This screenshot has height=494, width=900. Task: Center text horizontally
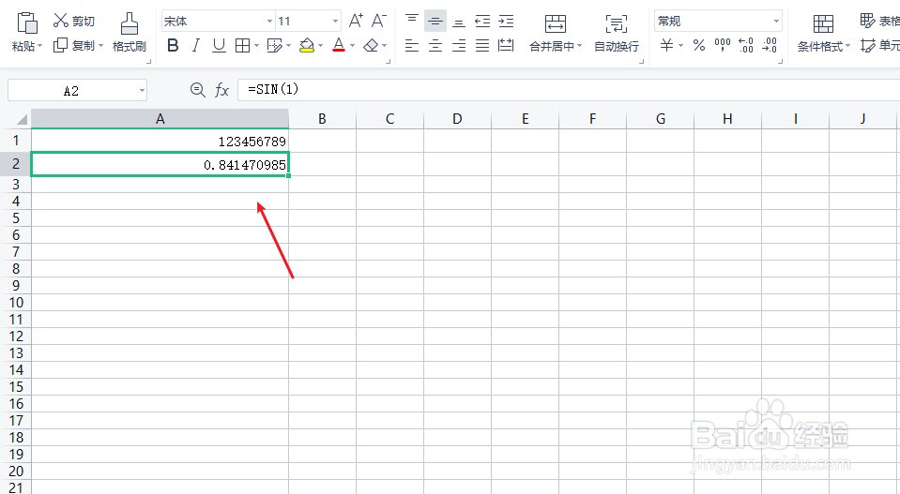pyautogui.click(x=435, y=45)
